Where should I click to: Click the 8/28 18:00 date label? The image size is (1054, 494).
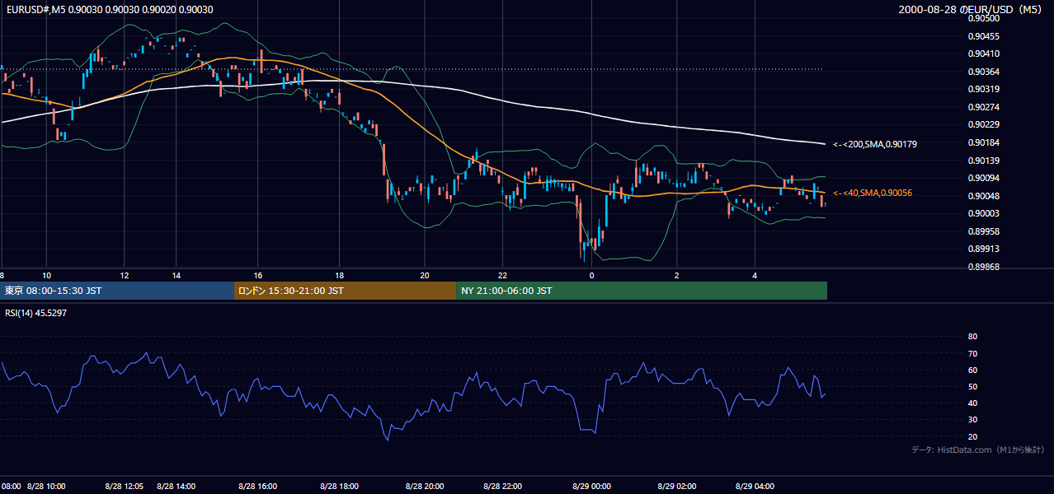pos(339,487)
